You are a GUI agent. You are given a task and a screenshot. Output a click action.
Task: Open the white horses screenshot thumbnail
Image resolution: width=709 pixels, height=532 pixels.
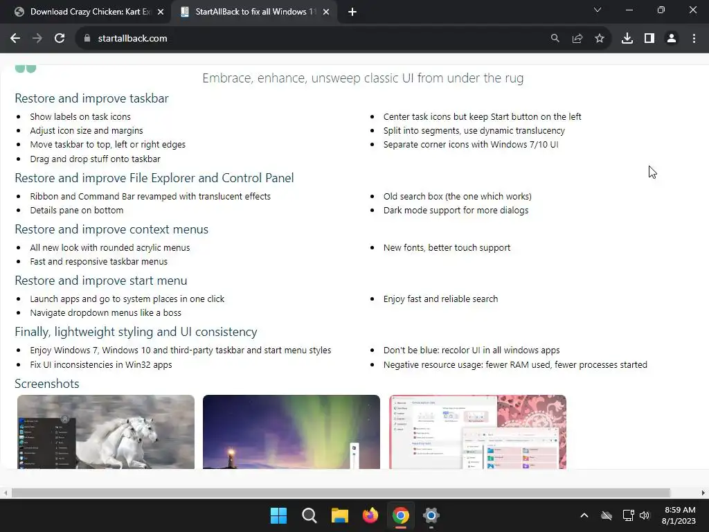pyautogui.click(x=106, y=432)
